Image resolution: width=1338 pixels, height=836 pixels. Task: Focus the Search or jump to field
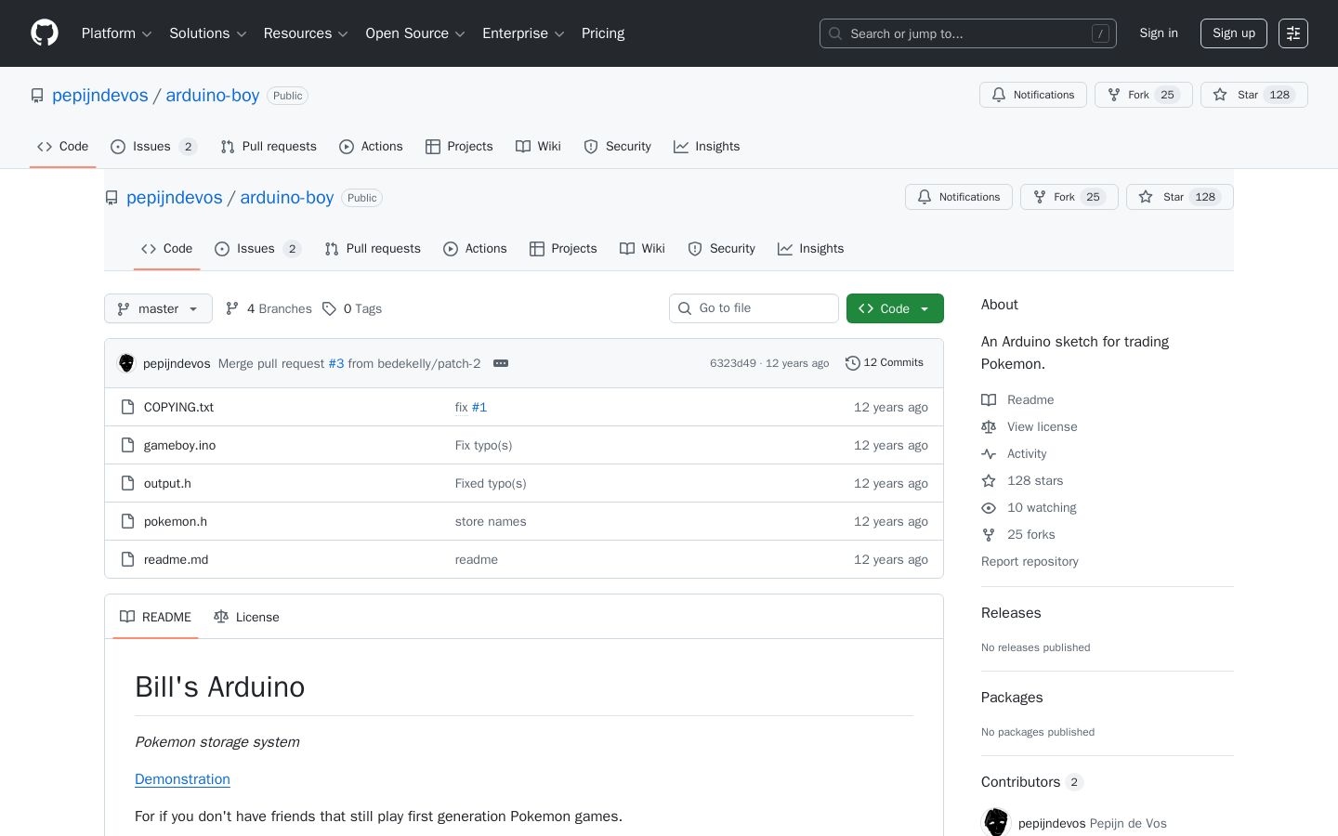coord(968,33)
